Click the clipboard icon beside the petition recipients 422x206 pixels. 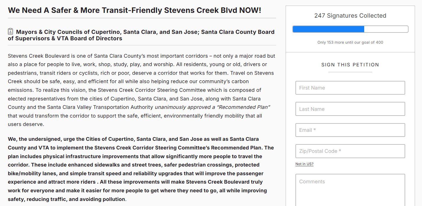coord(11,32)
